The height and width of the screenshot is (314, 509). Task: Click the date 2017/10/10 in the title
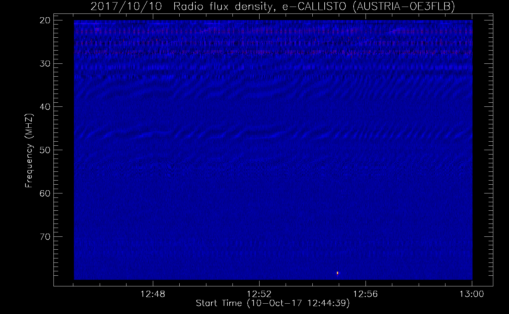point(126,6)
